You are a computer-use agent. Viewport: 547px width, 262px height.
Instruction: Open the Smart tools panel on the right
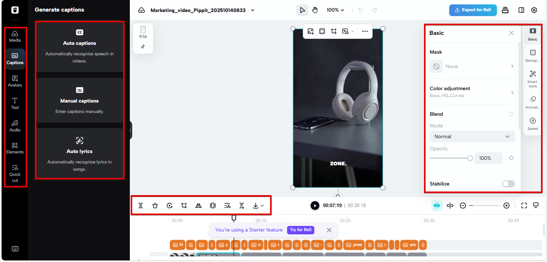532,78
